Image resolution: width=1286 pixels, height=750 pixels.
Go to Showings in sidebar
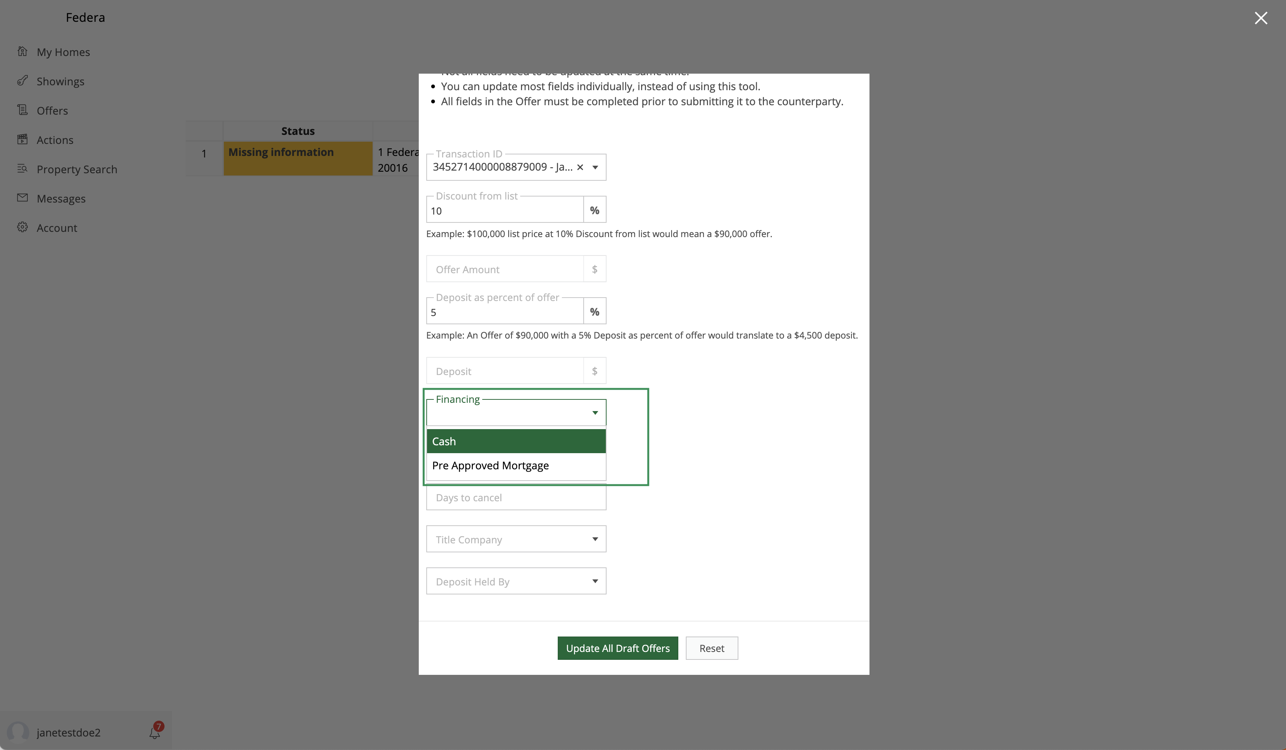61,81
